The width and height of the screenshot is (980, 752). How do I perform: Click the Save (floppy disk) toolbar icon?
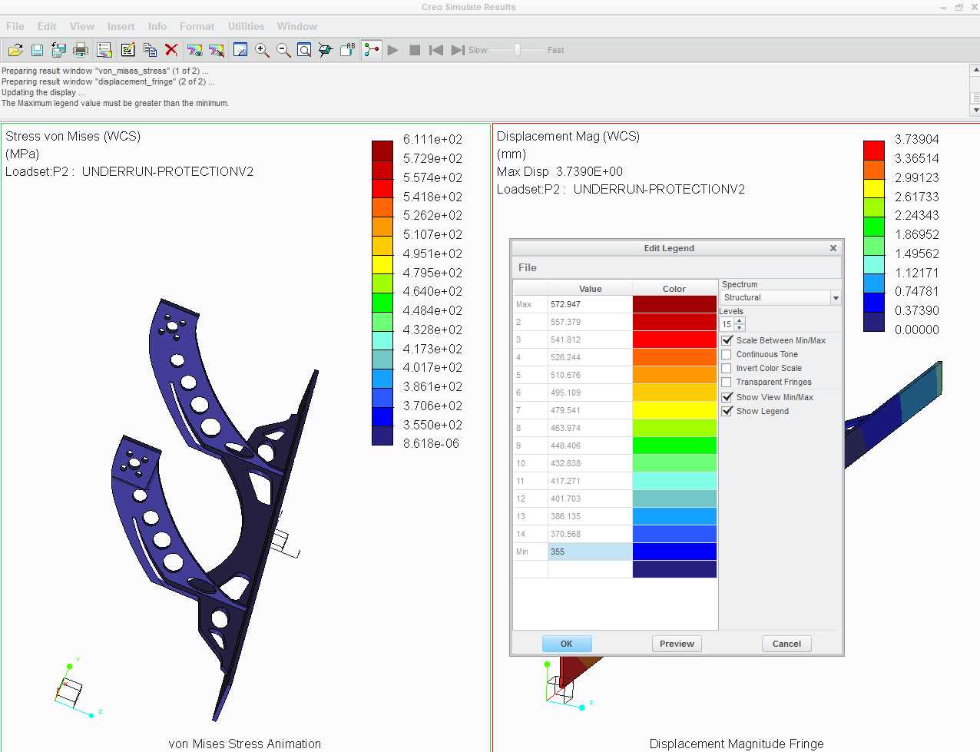(x=37, y=50)
